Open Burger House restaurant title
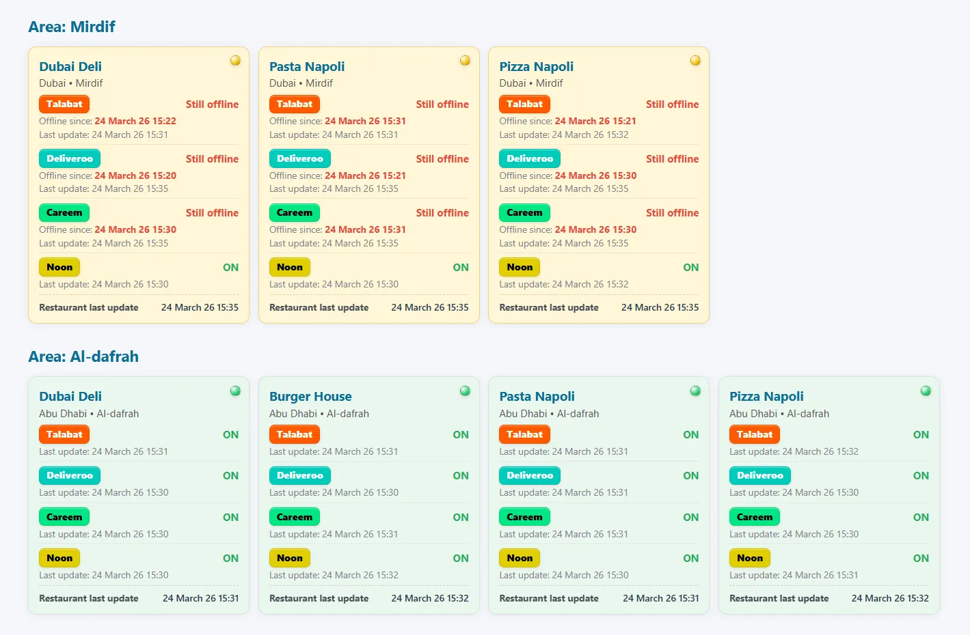The width and height of the screenshot is (970, 635). (x=310, y=396)
